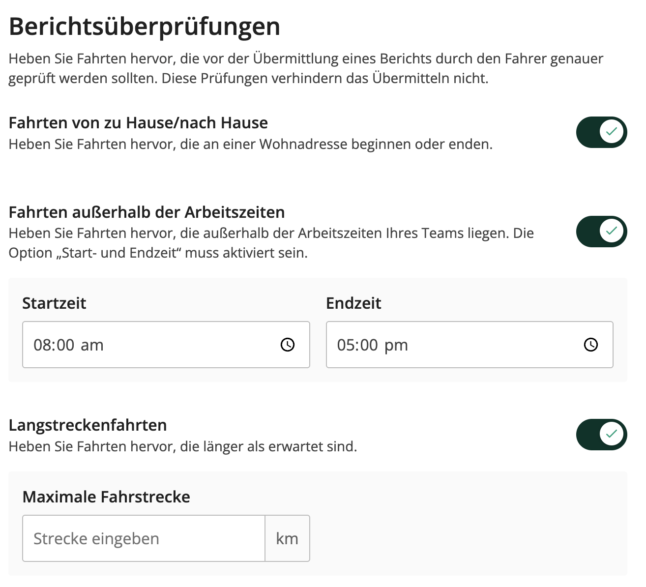This screenshot has width=646, height=587.
Task: Open time picker via Endzeit clock icon
Action: [x=591, y=345]
